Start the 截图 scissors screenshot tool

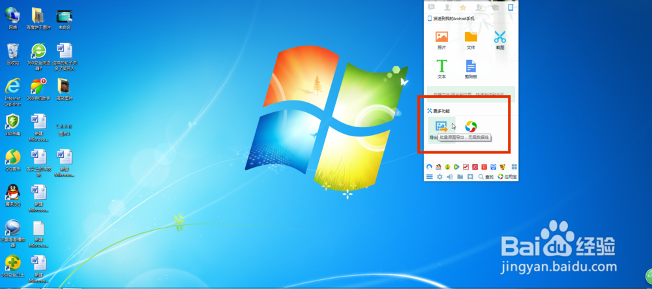point(500,40)
